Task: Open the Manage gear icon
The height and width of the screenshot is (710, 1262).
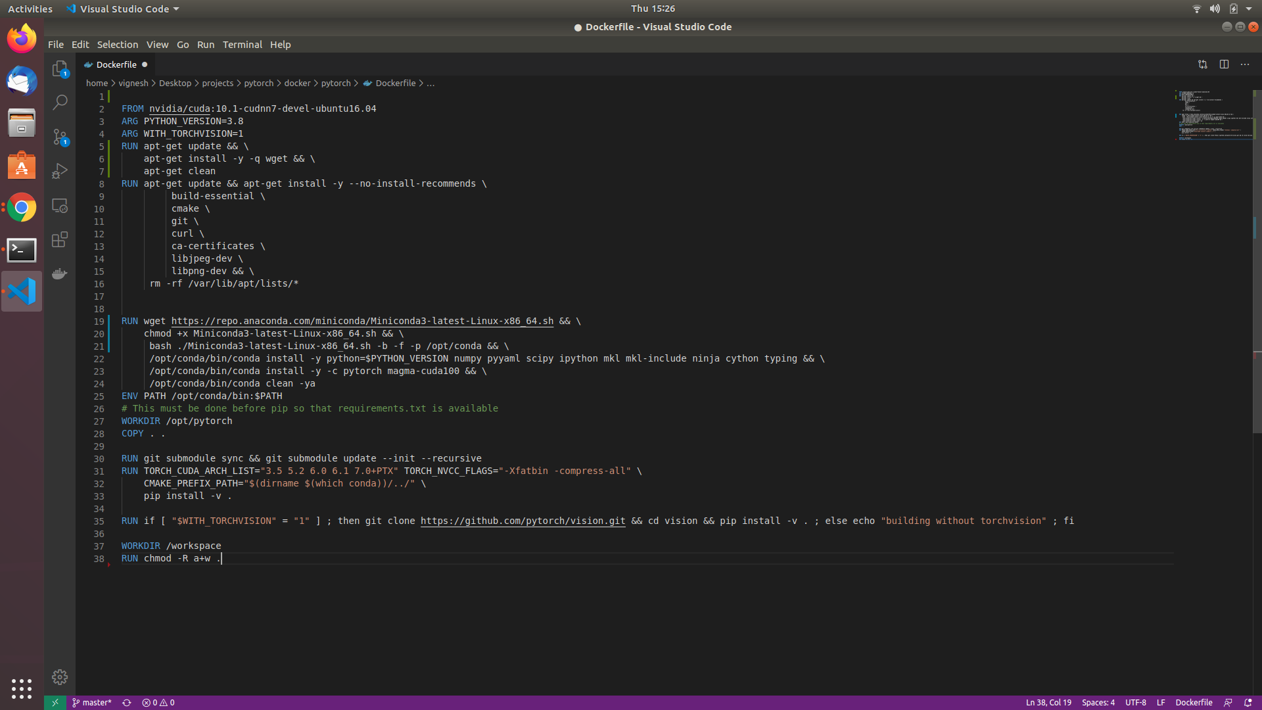Action: point(60,677)
